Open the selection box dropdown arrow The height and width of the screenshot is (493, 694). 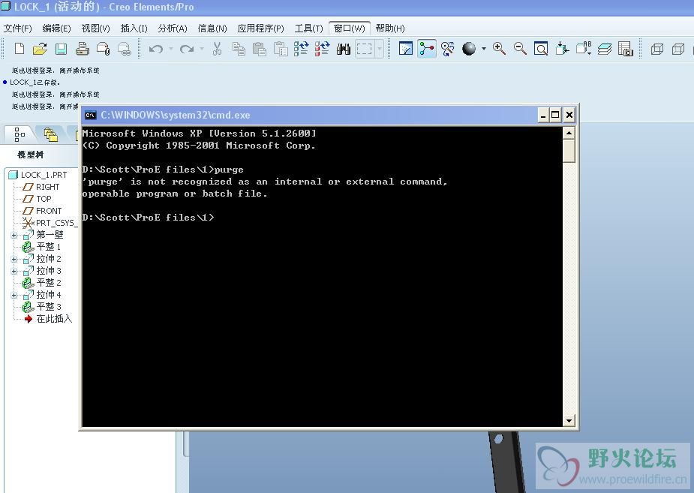(380, 49)
